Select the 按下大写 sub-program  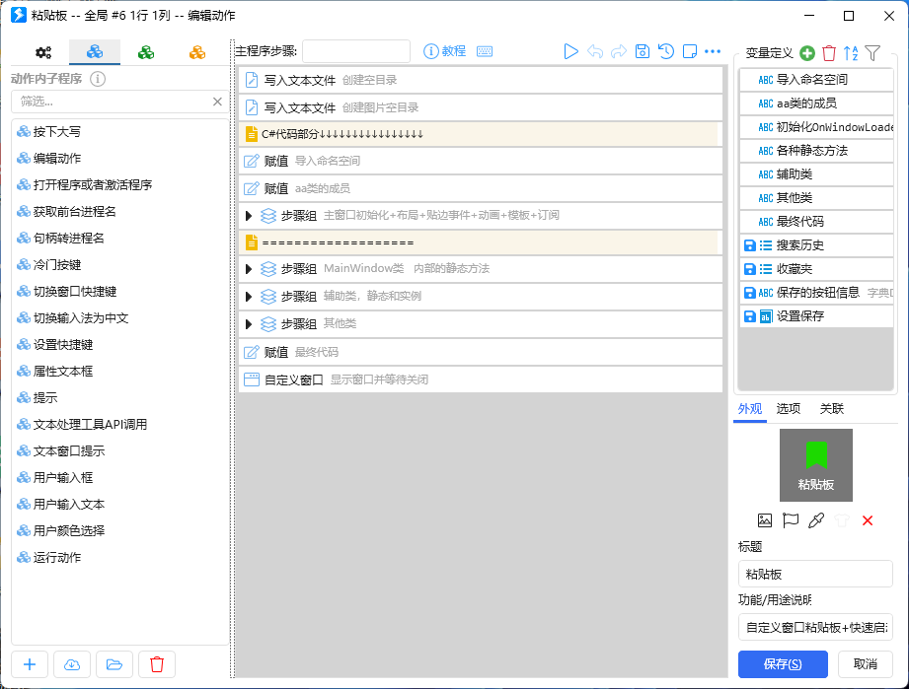coord(119,132)
